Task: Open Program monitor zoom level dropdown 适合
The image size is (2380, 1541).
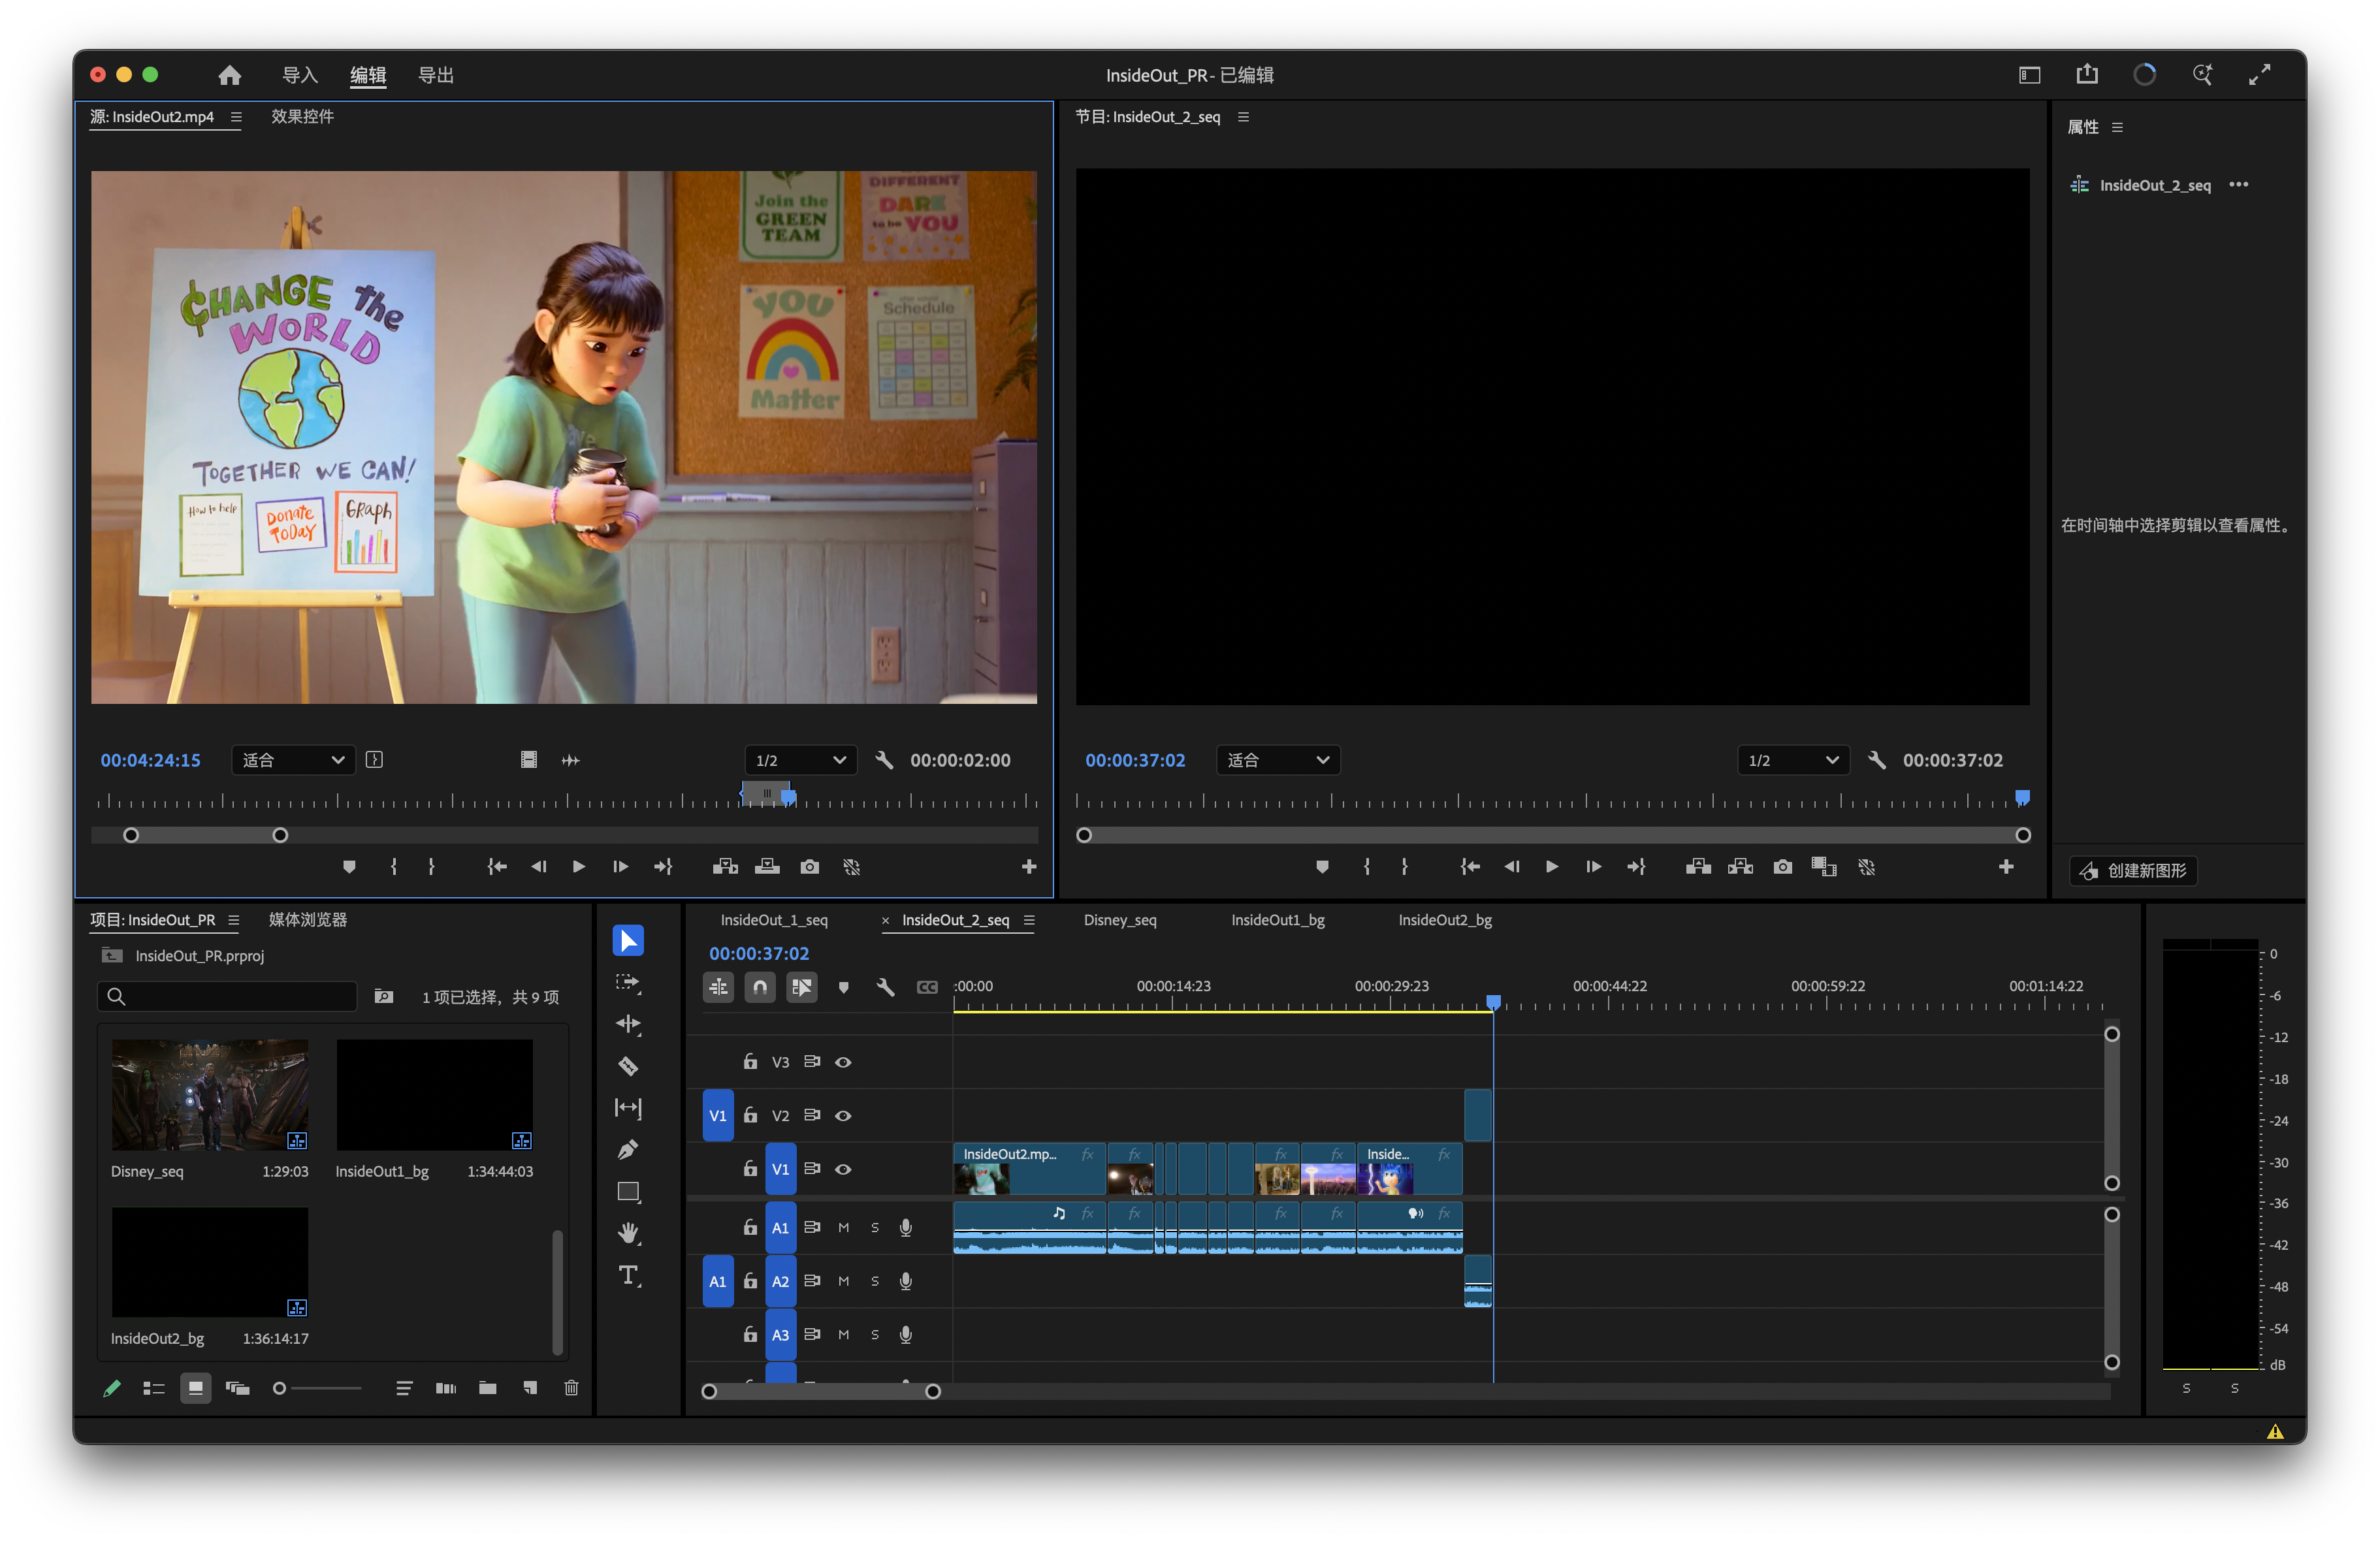Action: coord(1278,760)
